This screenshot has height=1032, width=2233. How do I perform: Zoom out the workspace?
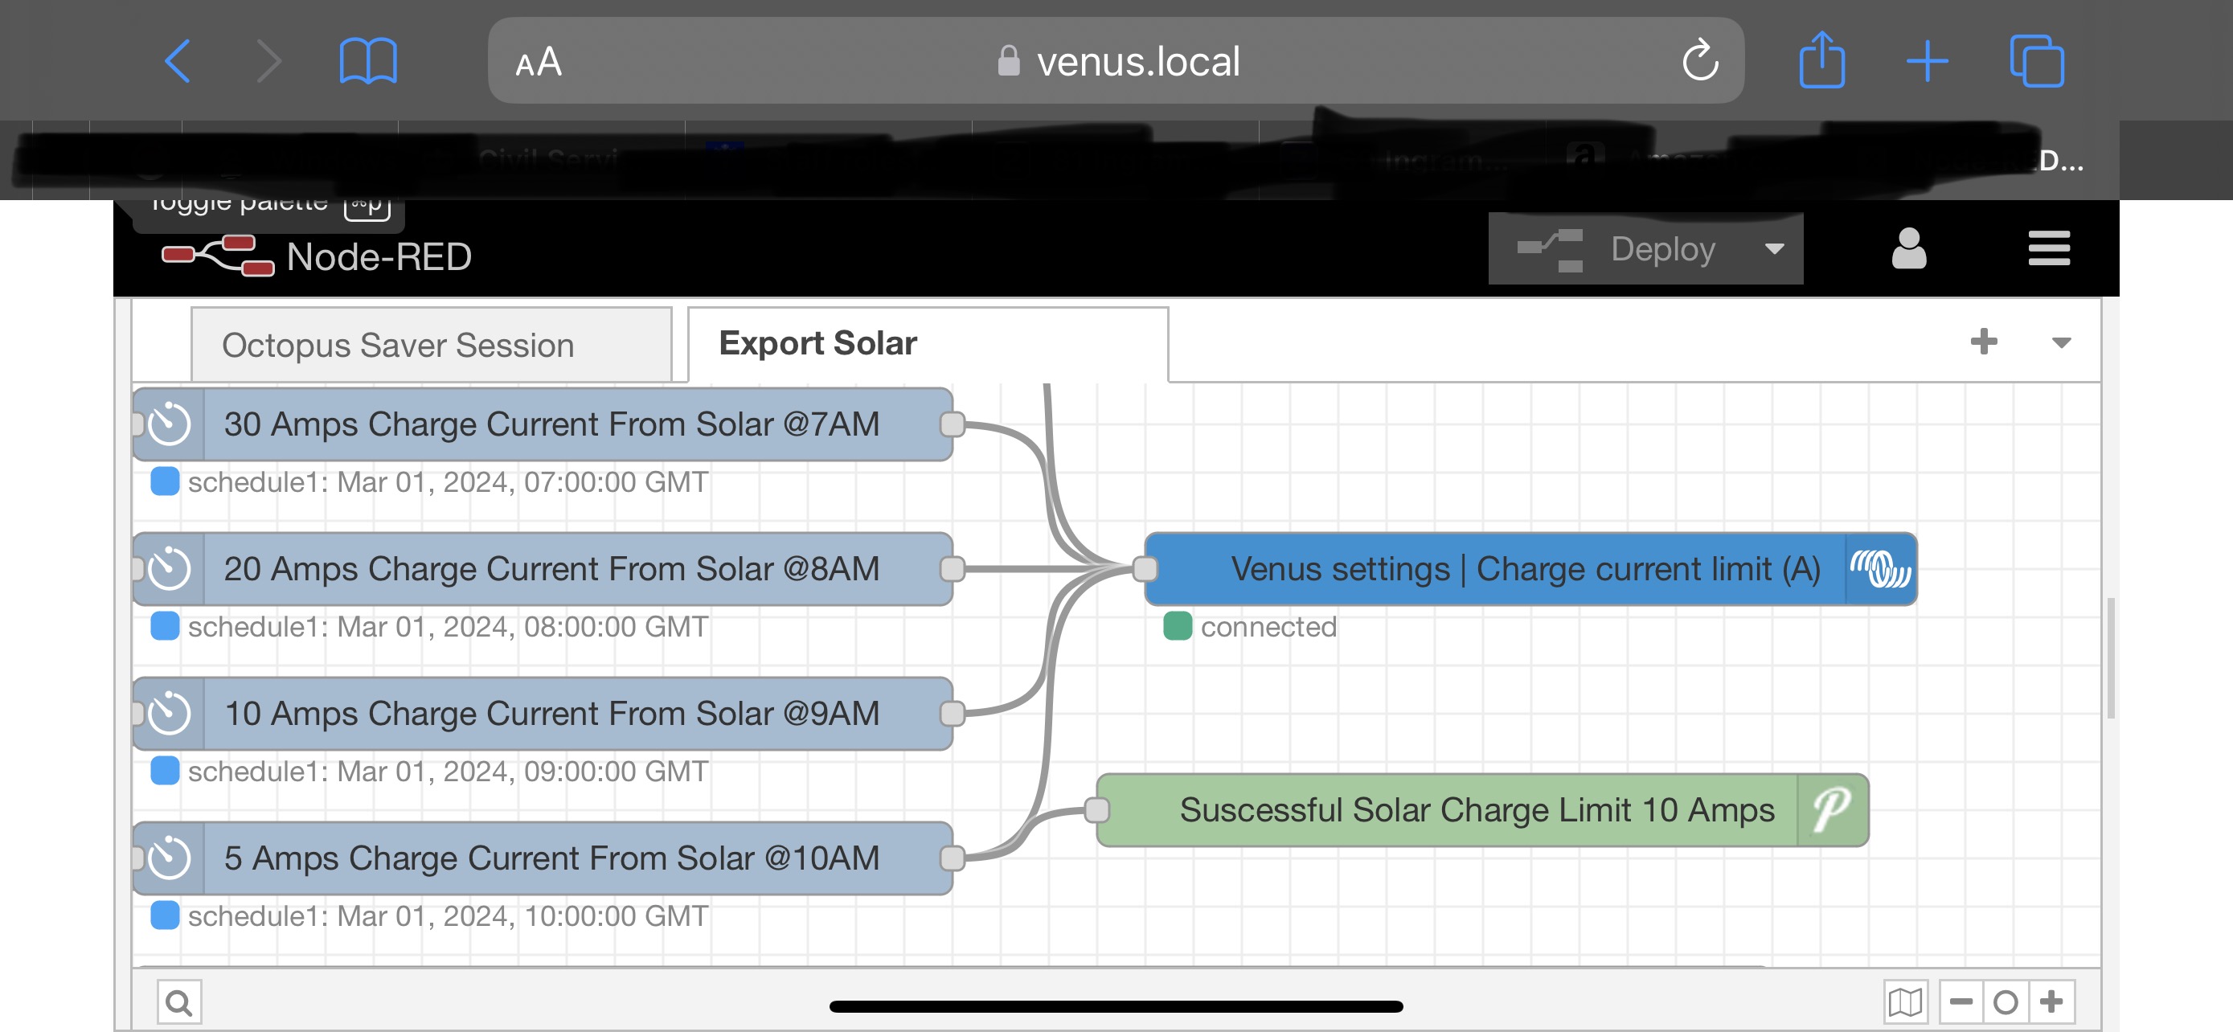1961,1002
